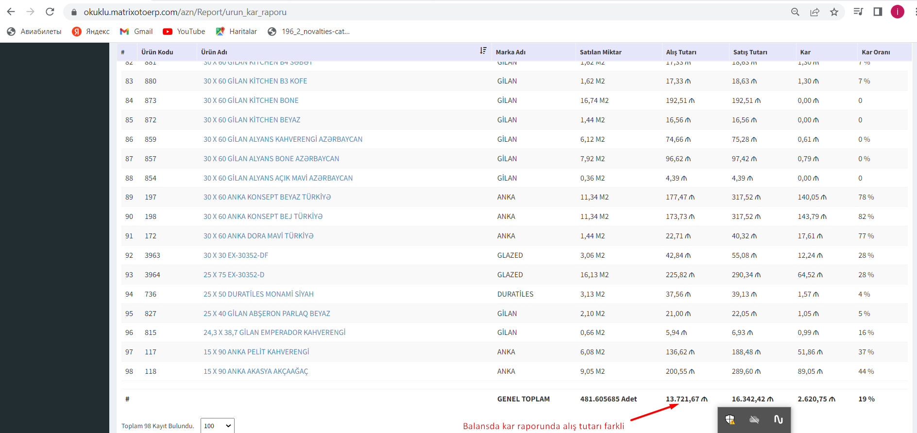The height and width of the screenshot is (433, 917).
Task: Sort by the Satılan Miktar column header
Action: pyautogui.click(x=600, y=52)
